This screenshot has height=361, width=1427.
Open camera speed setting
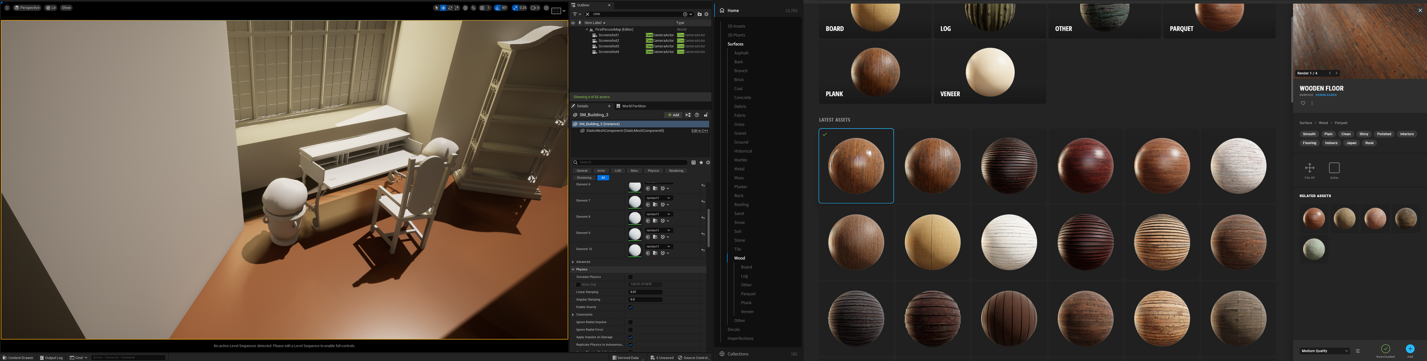[535, 8]
